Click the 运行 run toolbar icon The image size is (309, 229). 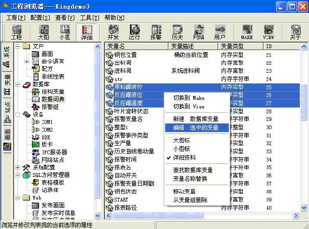coord(134,32)
